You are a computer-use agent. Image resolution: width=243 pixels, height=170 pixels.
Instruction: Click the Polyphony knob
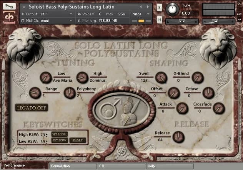(x=70, y=92)
